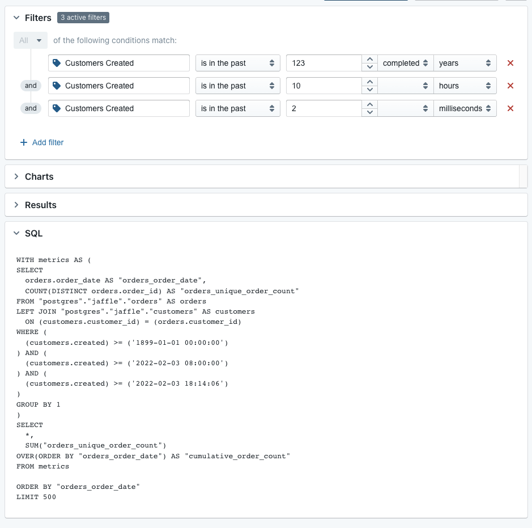The image size is (532, 528).
Task: Click the tag icon in the second Customers Created field
Action: 57,86
